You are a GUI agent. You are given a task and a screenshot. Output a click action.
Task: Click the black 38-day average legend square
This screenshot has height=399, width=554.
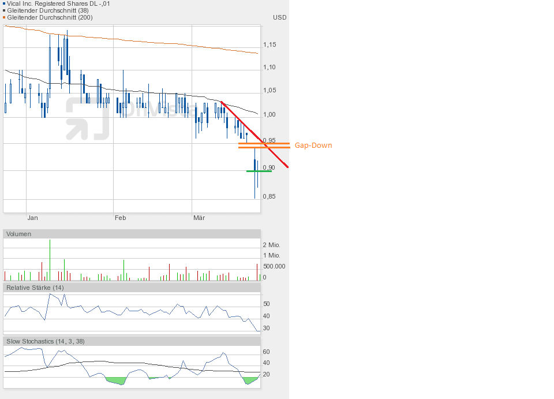(3, 10)
